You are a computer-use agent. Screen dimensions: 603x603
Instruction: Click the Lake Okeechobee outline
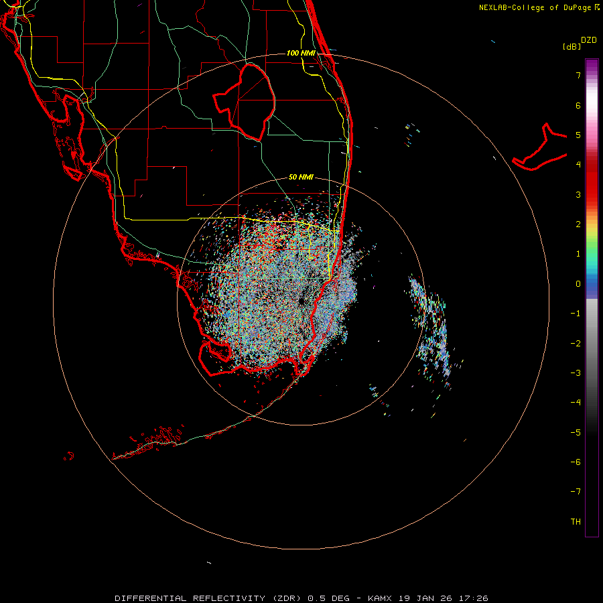pos(244,102)
